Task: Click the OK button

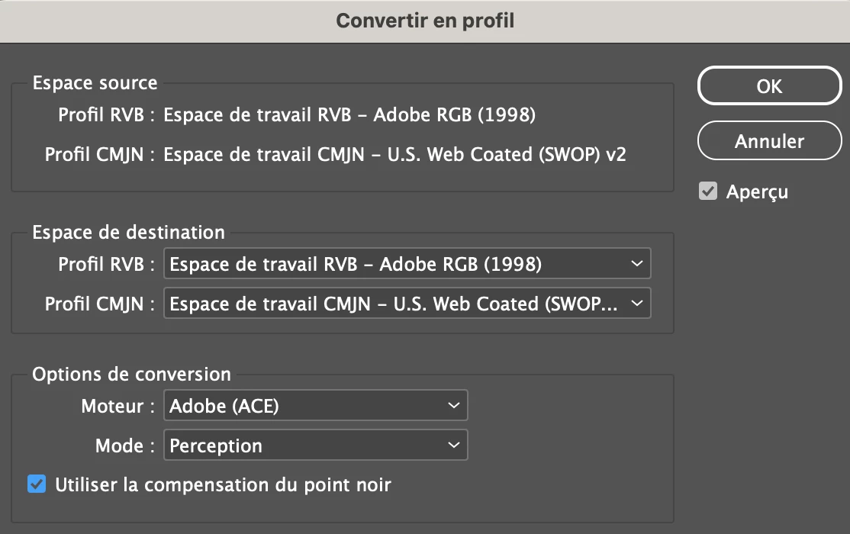Action: pyautogui.click(x=769, y=87)
